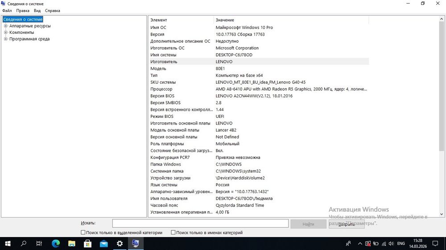Open People icon in the system tray
This screenshot has height=250, width=446.
348,243
